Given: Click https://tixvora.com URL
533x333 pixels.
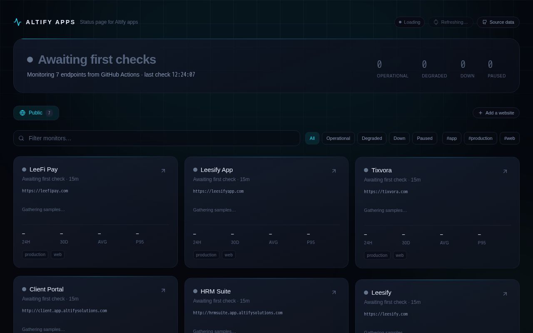Looking at the screenshot, I should pyautogui.click(x=386, y=192).
